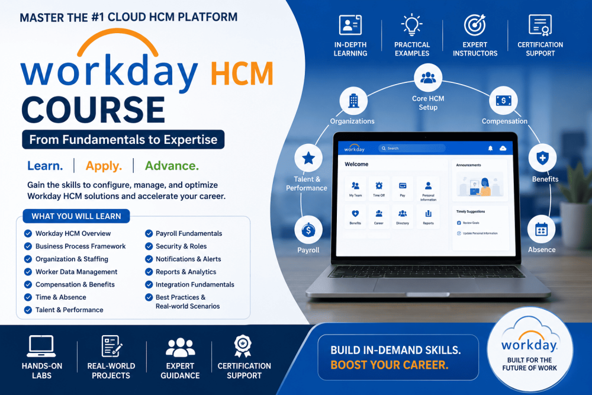This screenshot has height=395, width=592.
Task: Click checkmark beside Organization & Staffing
Action: tap(28, 259)
